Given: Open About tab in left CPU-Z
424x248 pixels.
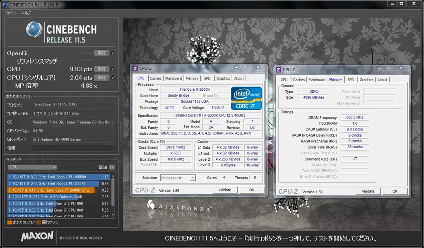Looking at the screenshot, I should [x=239, y=78].
